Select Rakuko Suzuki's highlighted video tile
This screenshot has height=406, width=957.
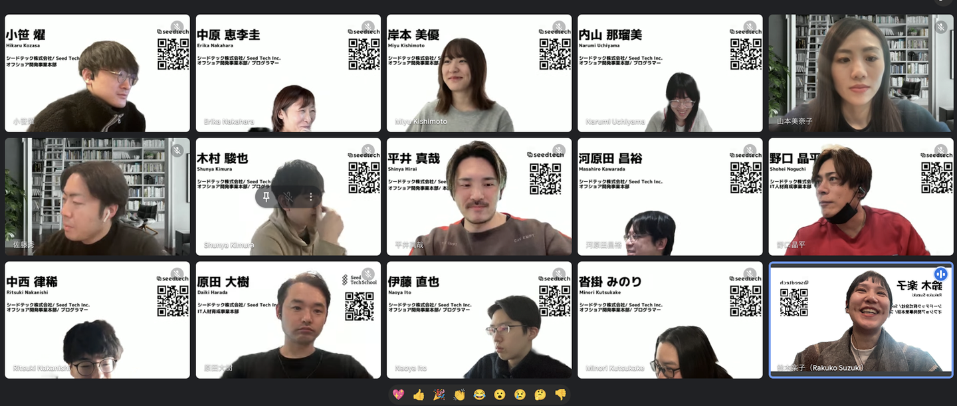pos(861,320)
